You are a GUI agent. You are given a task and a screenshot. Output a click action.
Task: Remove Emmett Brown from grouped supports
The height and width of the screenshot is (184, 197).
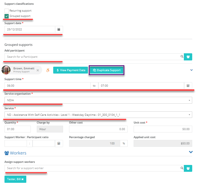tap(38, 70)
